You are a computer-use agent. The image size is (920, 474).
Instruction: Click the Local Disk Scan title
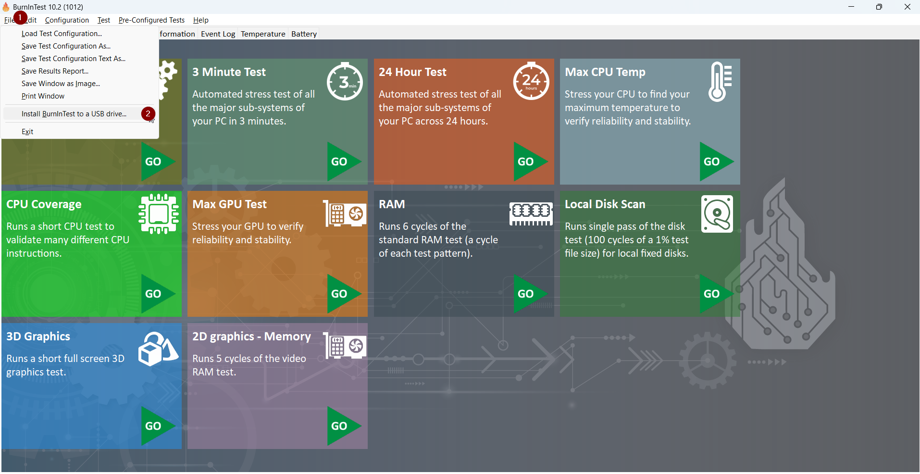pos(605,204)
